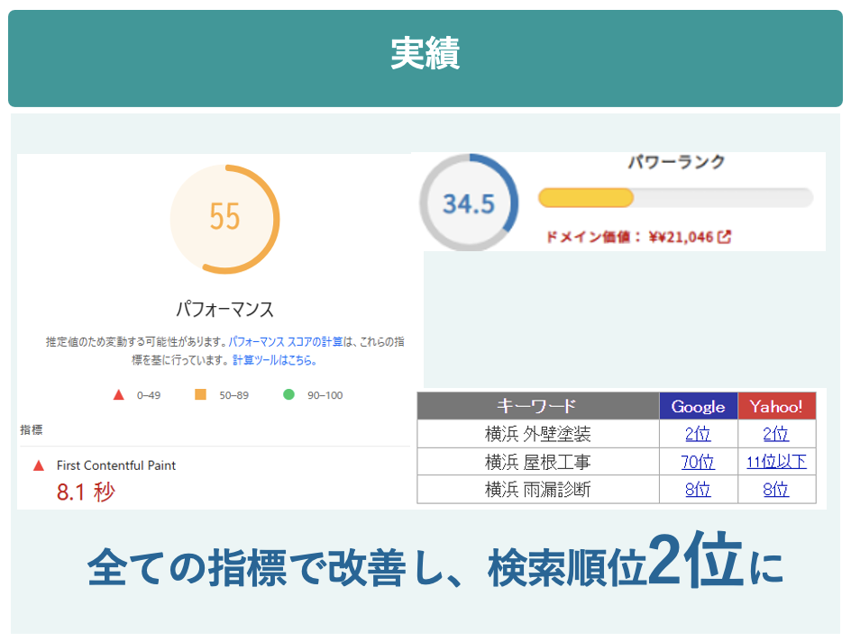The image size is (851, 641).
Task: Click the red triangle next to First Contentful Paint
Action: [x=39, y=465]
